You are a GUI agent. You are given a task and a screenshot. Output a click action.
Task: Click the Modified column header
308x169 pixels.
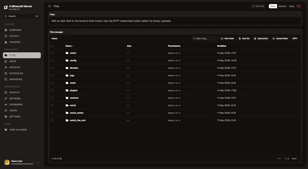pos(221,46)
